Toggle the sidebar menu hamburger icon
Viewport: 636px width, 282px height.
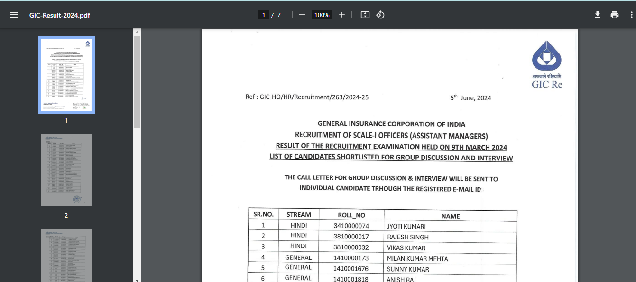coord(14,15)
